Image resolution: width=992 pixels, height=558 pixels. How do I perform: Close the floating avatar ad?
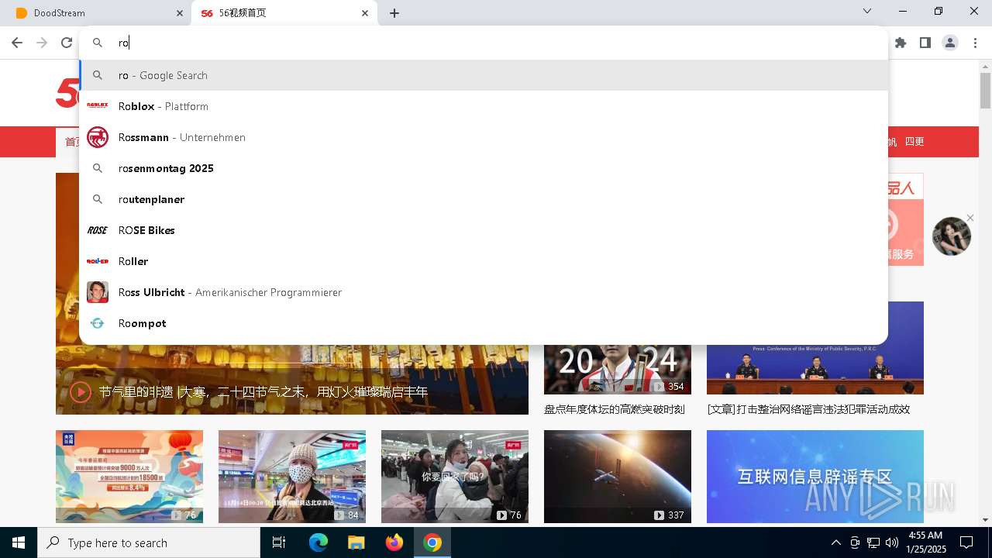point(970,218)
